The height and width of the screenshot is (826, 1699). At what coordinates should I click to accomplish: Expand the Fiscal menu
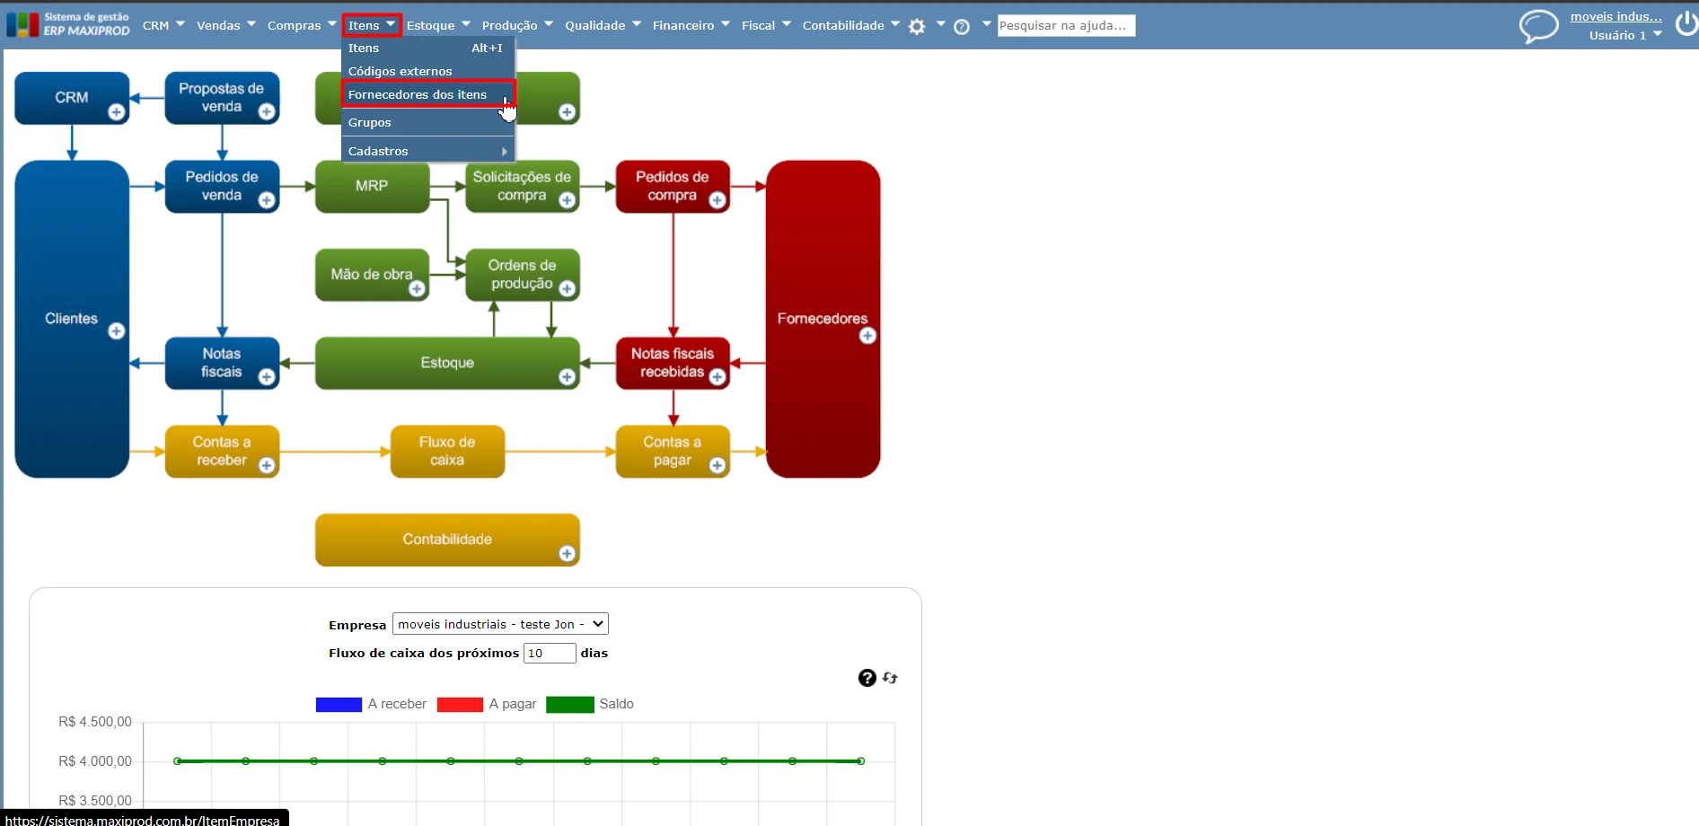766,25
